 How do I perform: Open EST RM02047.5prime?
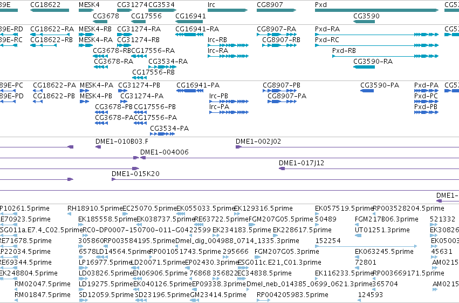(x=17, y=289)
